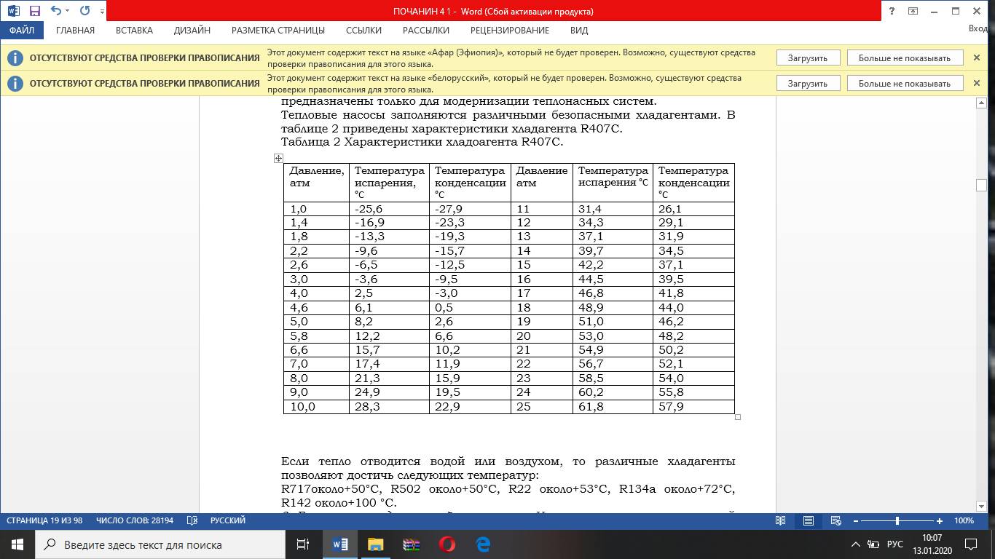Click the zoom slider handle

coord(897,520)
